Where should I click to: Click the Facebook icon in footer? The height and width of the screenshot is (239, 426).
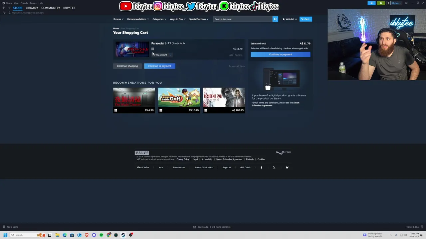click(x=261, y=168)
